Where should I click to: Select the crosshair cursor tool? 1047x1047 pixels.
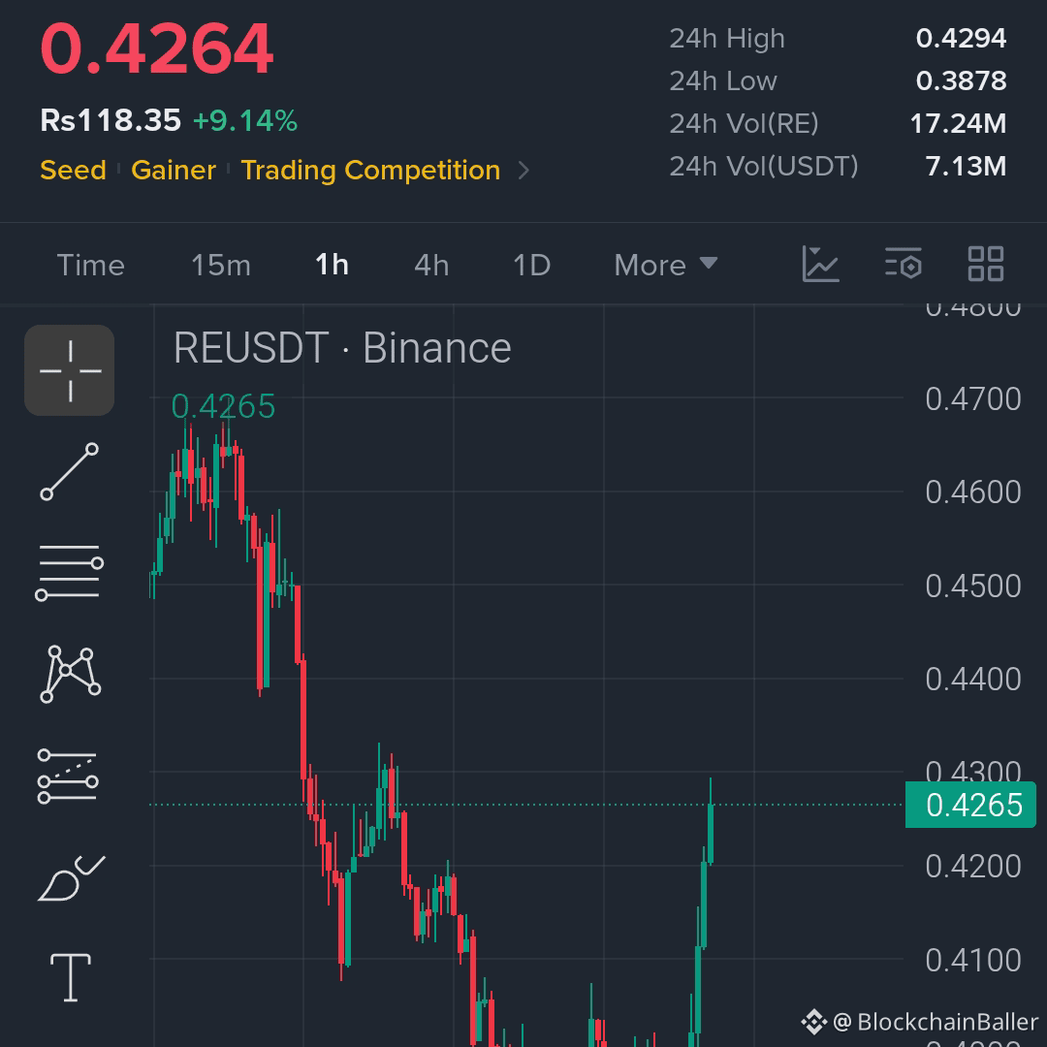tap(70, 370)
